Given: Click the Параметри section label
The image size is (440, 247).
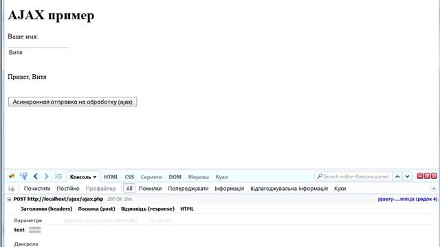Looking at the screenshot, I should click(x=28, y=221).
